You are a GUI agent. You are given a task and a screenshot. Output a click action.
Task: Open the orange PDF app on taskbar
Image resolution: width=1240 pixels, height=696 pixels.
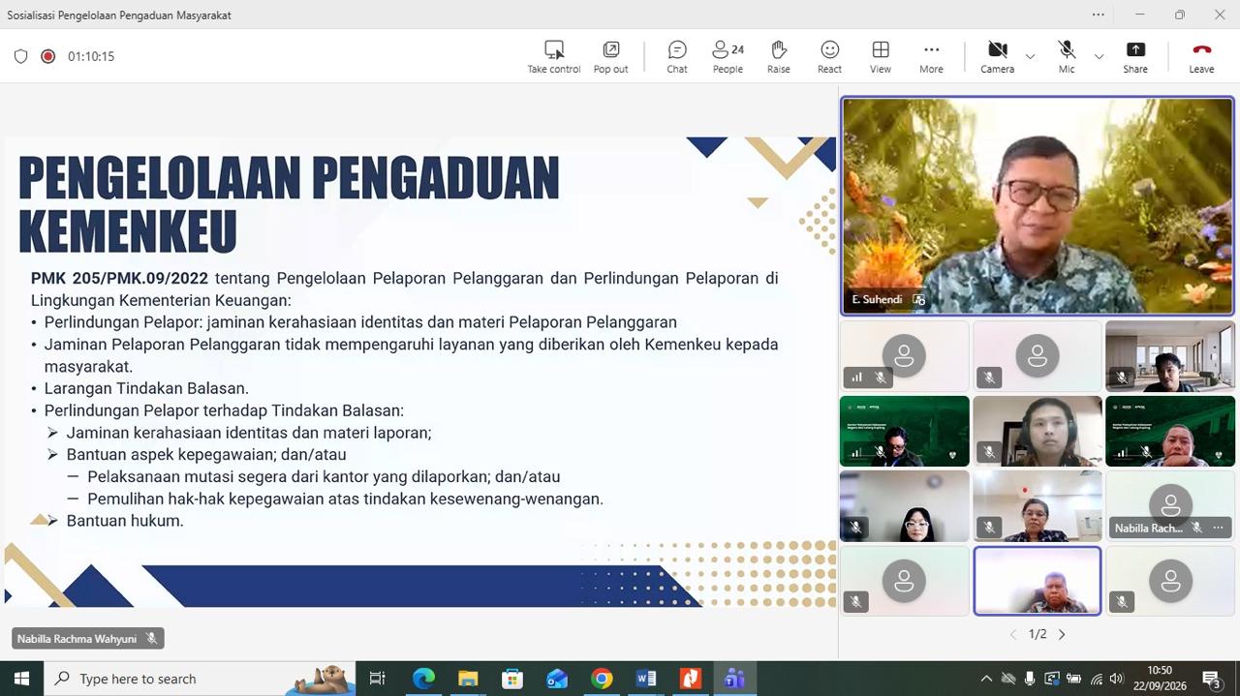(x=691, y=679)
